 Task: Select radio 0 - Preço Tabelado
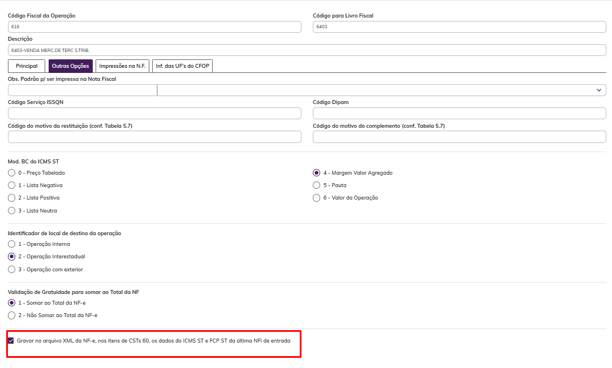(x=12, y=172)
